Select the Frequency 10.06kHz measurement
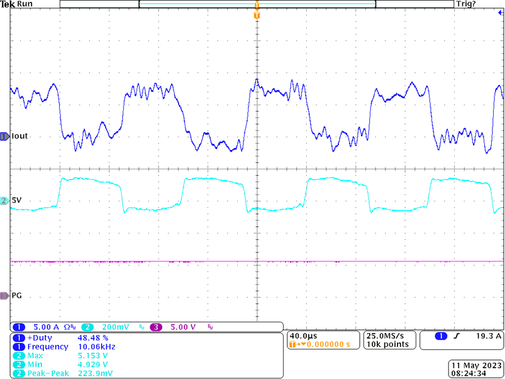 coord(69,347)
